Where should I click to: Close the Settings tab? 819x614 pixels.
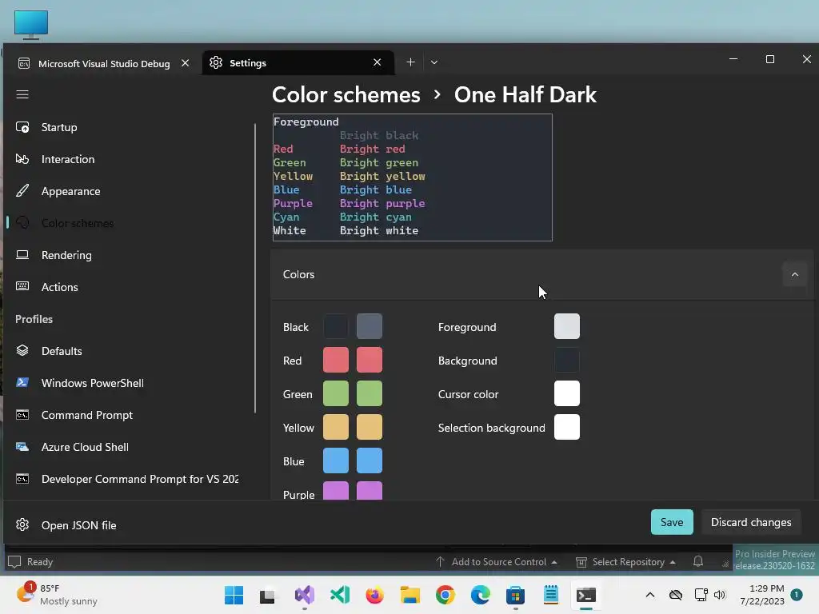[378, 62]
